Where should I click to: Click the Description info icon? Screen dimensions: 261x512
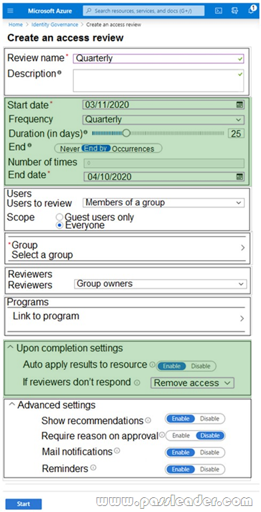click(x=59, y=73)
